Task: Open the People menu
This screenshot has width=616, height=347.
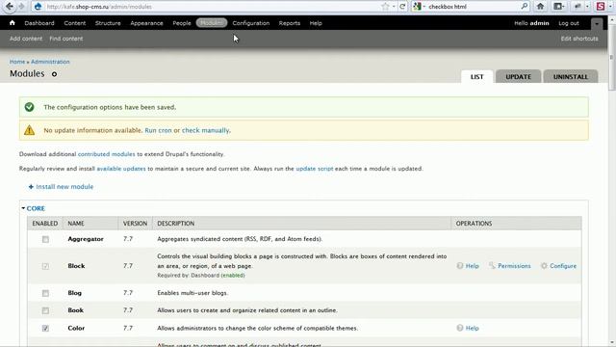Action: click(182, 23)
